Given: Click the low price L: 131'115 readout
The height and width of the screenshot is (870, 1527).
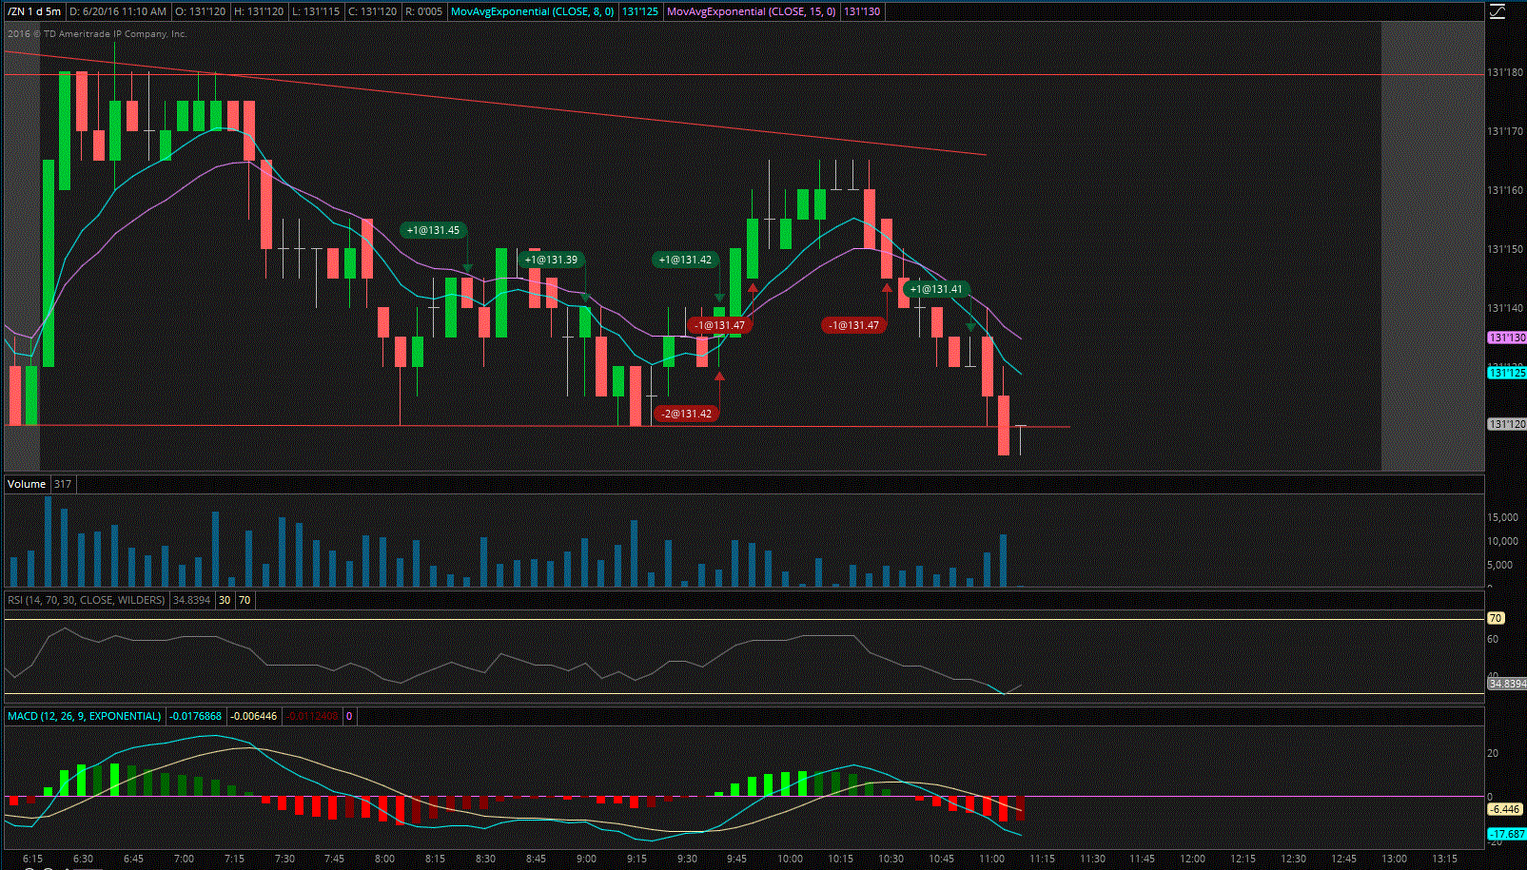Looking at the screenshot, I should 315,11.
